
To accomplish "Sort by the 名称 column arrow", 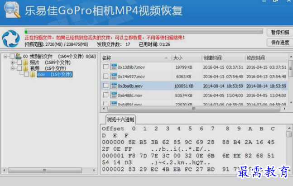I will (166, 58).
